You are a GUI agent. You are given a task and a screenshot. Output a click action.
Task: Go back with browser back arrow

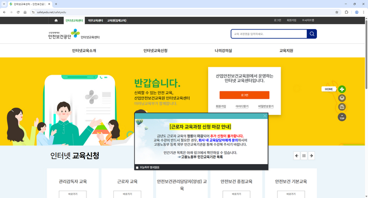click(4, 12)
